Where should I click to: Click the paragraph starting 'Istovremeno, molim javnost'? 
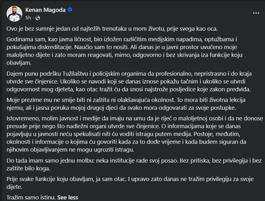tap(135, 134)
